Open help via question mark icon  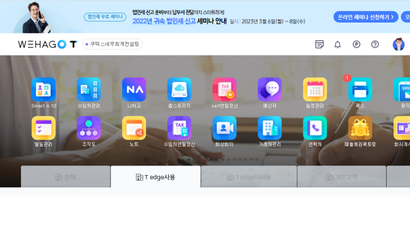tap(375, 45)
